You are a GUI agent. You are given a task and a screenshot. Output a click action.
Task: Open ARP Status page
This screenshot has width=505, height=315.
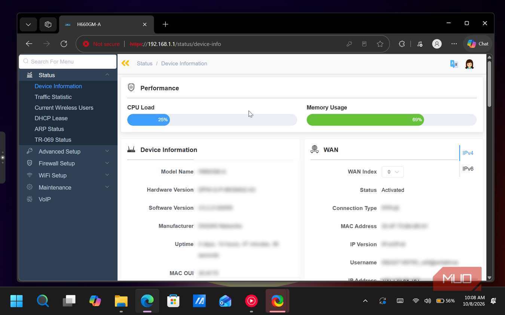coord(49,129)
